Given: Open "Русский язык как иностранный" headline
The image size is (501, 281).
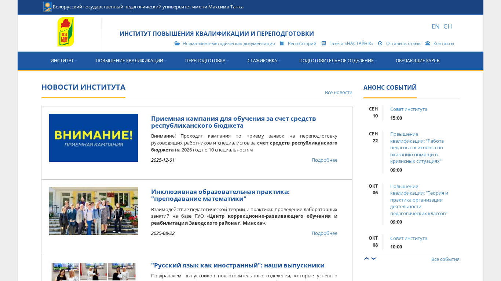Looking at the screenshot, I should click(x=238, y=265).
